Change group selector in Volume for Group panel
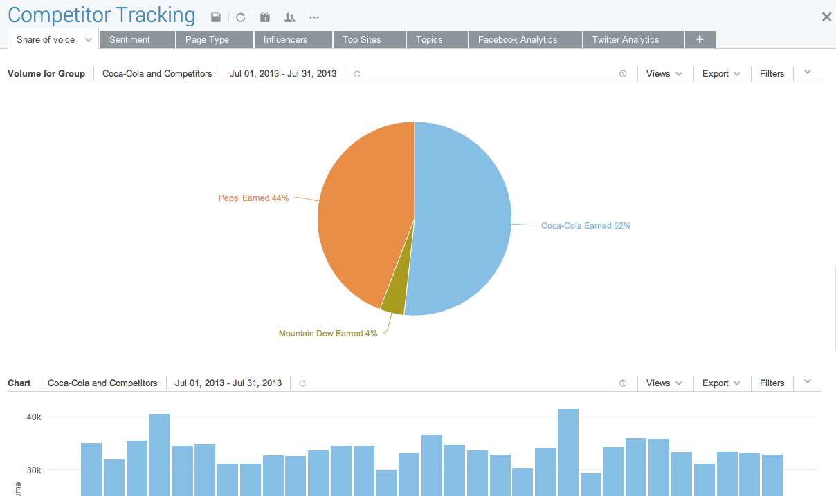The image size is (836, 496). click(x=157, y=74)
